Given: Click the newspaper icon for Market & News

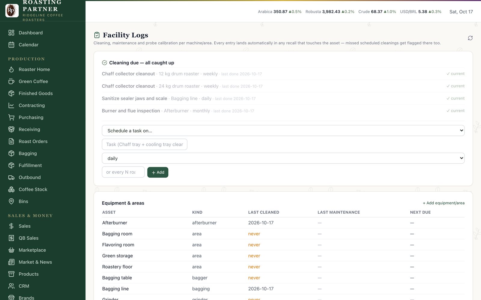Looking at the screenshot, I should click(x=11, y=262).
